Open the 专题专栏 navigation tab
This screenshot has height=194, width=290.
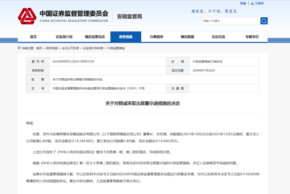pos(252,37)
